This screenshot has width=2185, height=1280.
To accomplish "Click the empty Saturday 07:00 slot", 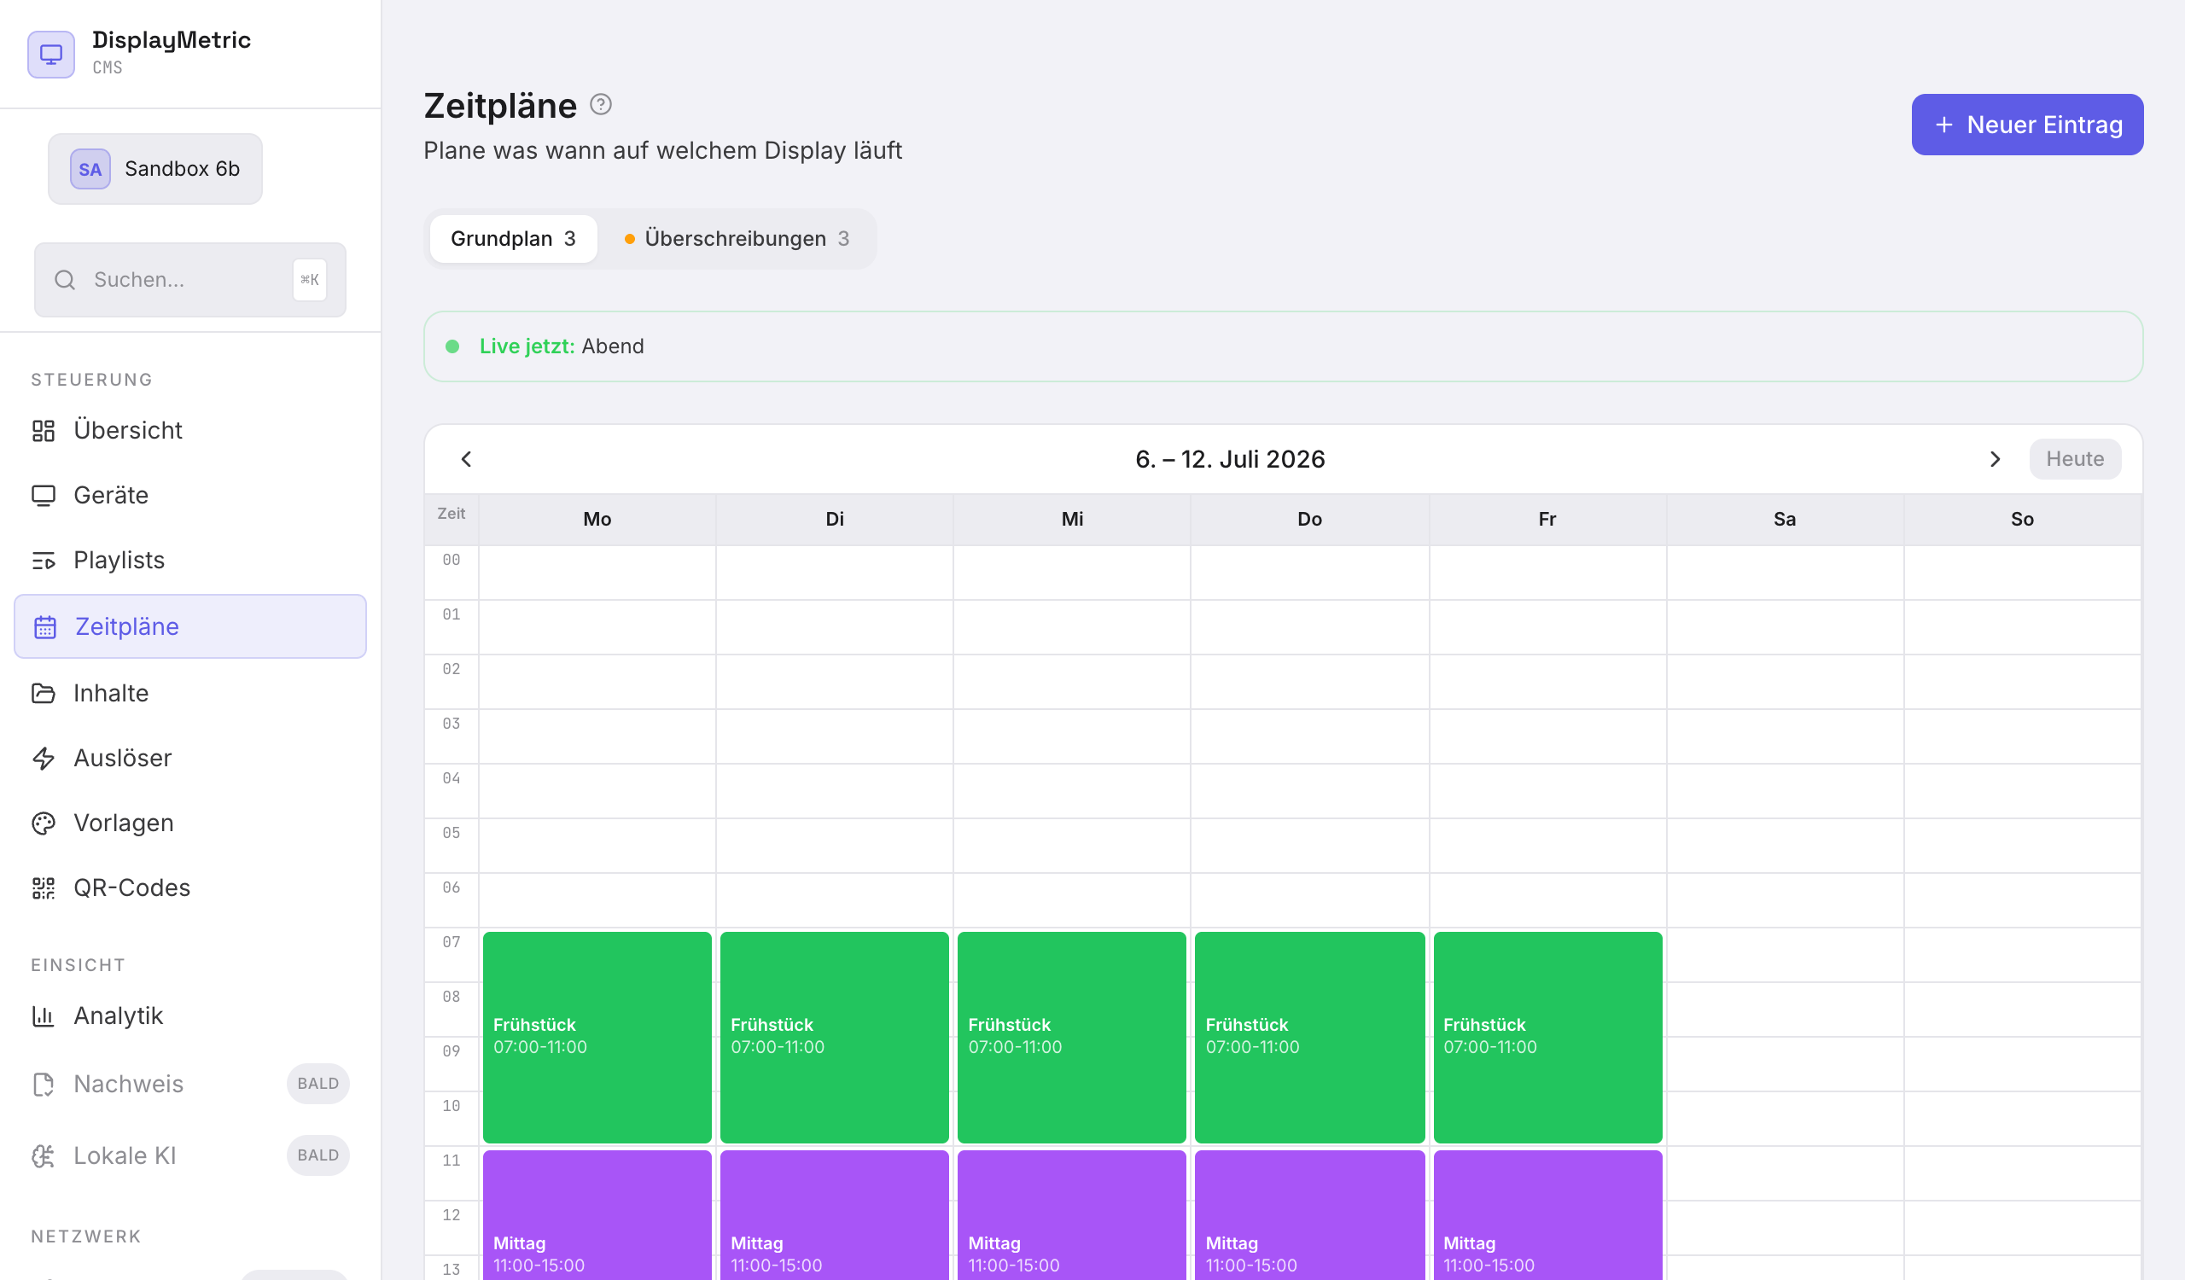I will point(1786,955).
